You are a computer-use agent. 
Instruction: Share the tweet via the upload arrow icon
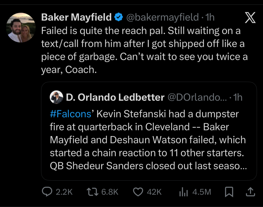pyautogui.click(x=250, y=192)
